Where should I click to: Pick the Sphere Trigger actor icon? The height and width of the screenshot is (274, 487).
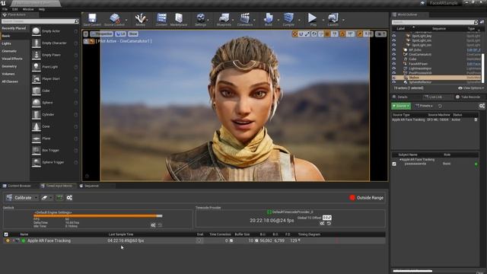[37, 162]
